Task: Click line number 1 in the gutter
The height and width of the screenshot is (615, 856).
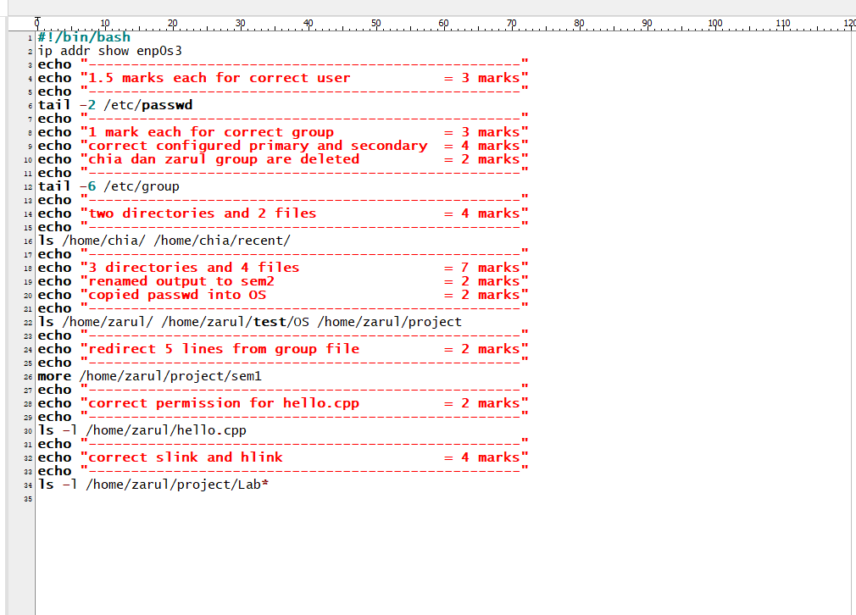Action: pyautogui.click(x=28, y=37)
